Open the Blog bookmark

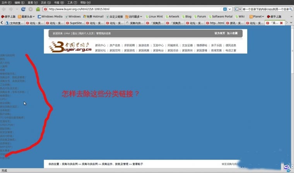click(x=186, y=17)
